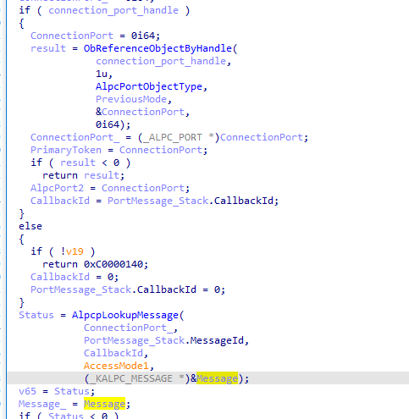Select the Status variable before AlpcpLookupMessage

click(x=36, y=315)
